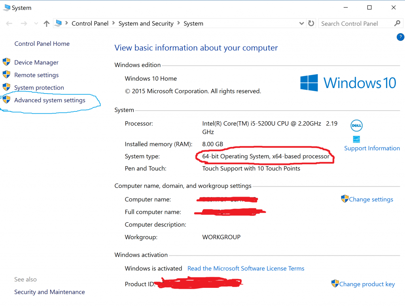Click the search magnifier icon

click(x=397, y=23)
